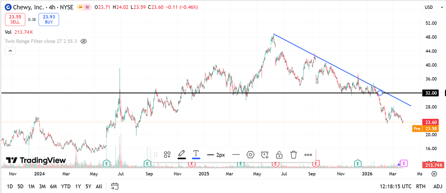Toggle the drawing lock icon
The image size is (446, 193).
click(x=279, y=155)
